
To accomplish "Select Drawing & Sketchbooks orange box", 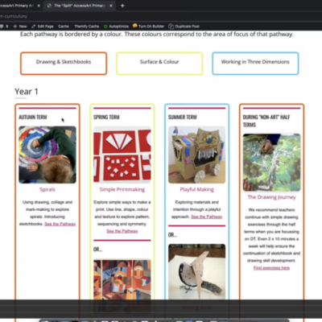I will (64, 64).
